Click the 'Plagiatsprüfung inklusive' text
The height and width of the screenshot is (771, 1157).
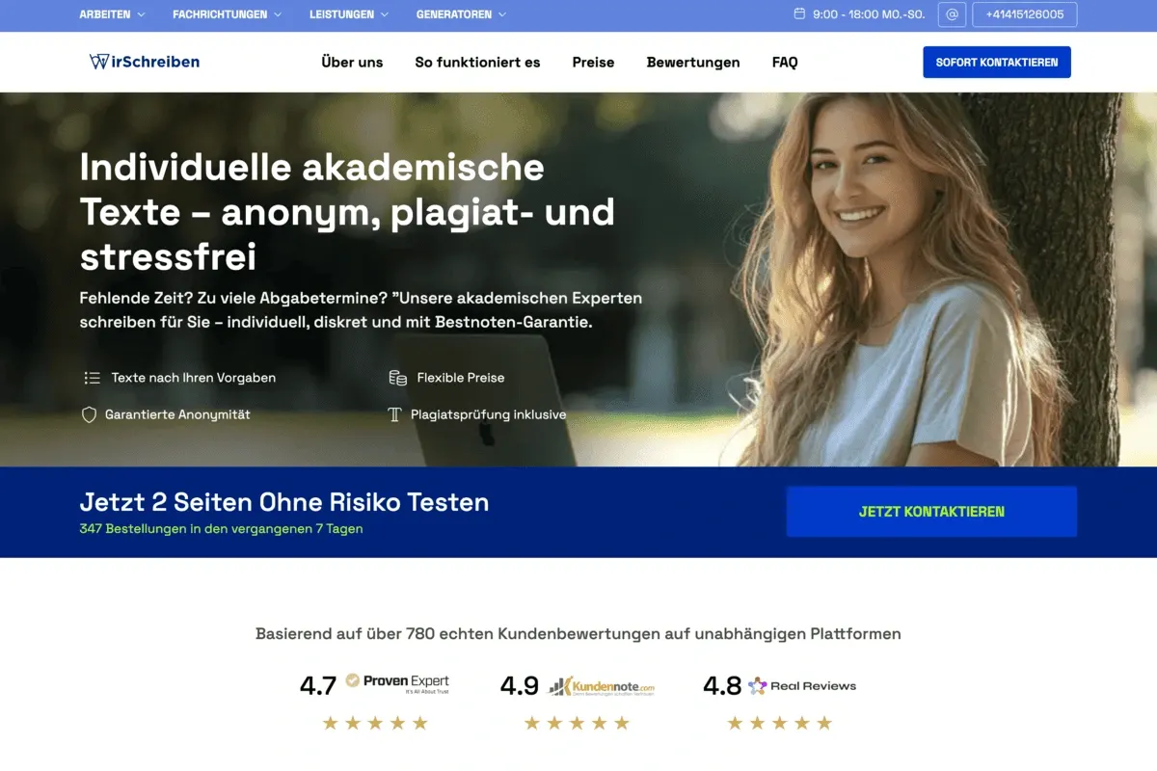point(489,414)
